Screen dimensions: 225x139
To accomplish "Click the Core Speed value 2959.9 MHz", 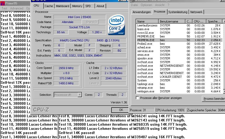I will 66,68.
